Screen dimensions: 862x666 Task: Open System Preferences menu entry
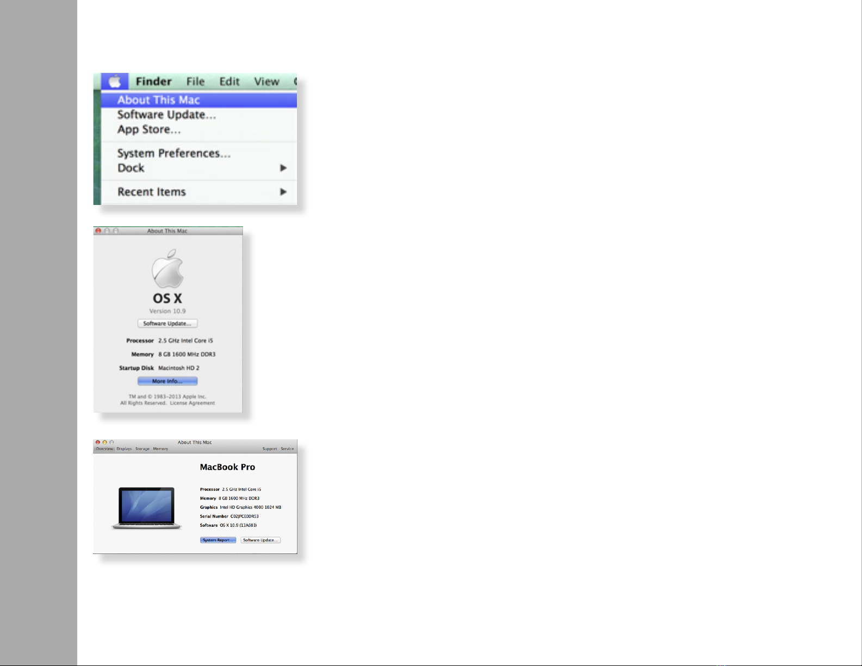174,153
